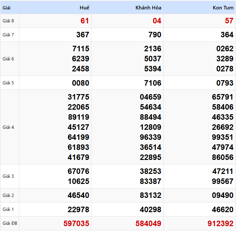
Task: Click Huế Giải 8 number 61
Action: [x=85, y=21]
